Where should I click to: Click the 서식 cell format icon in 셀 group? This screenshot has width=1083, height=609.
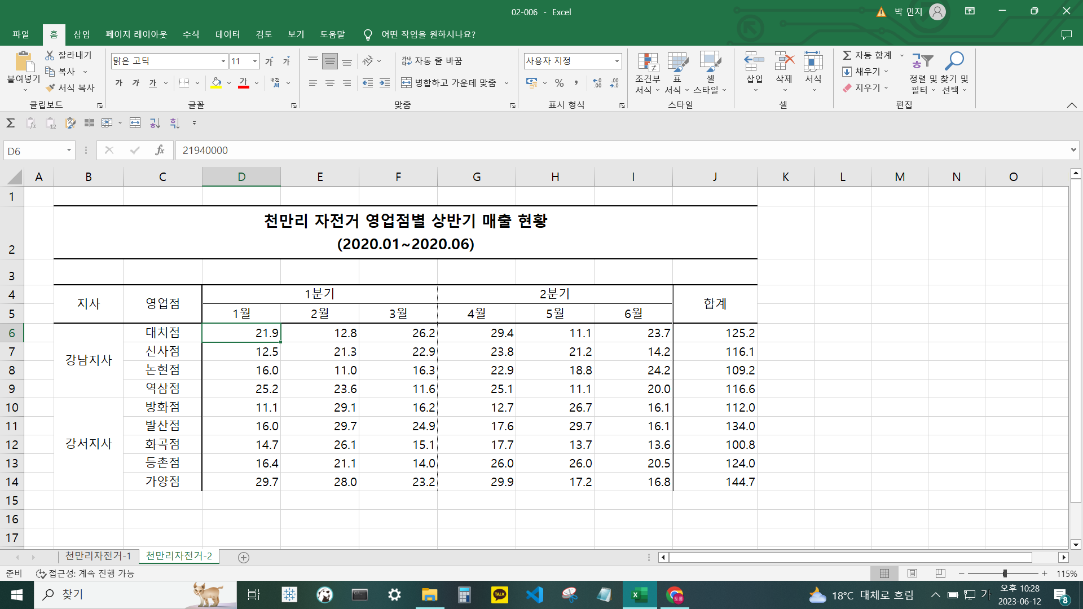[x=813, y=61]
